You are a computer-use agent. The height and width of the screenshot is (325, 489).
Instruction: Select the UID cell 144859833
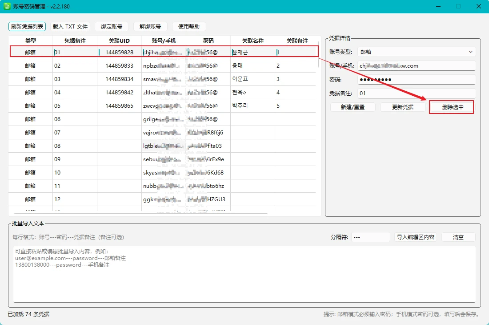[x=120, y=65]
